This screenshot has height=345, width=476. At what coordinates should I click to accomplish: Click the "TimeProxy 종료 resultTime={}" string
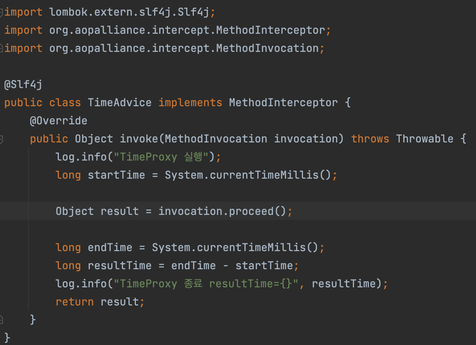click(x=206, y=284)
